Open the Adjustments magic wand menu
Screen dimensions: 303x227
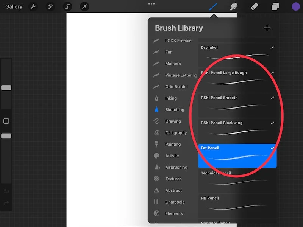click(x=50, y=6)
